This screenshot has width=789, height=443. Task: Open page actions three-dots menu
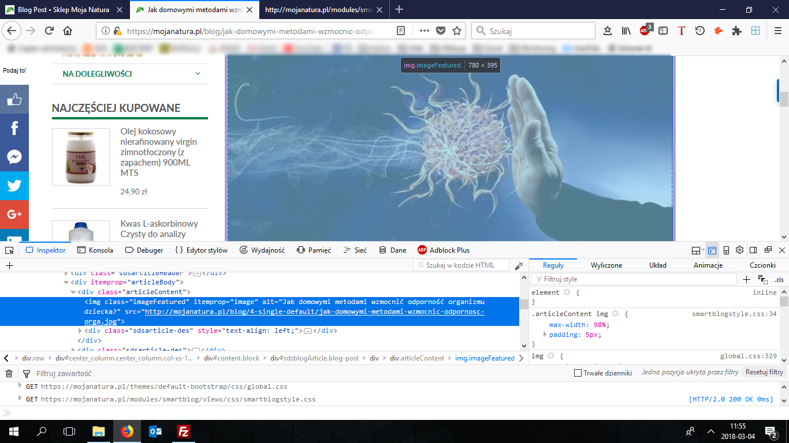(x=424, y=31)
